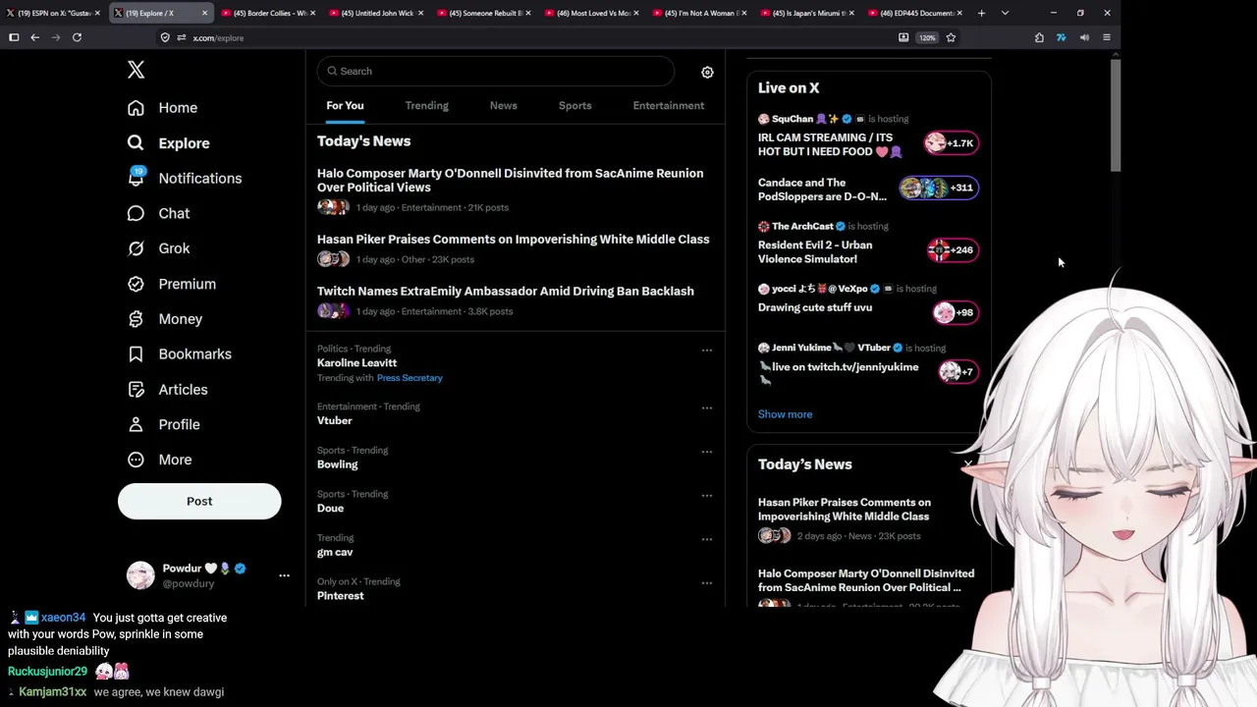Open the browser extensions puzzle icon
Image resolution: width=1257 pixels, height=707 pixels.
point(1039,37)
